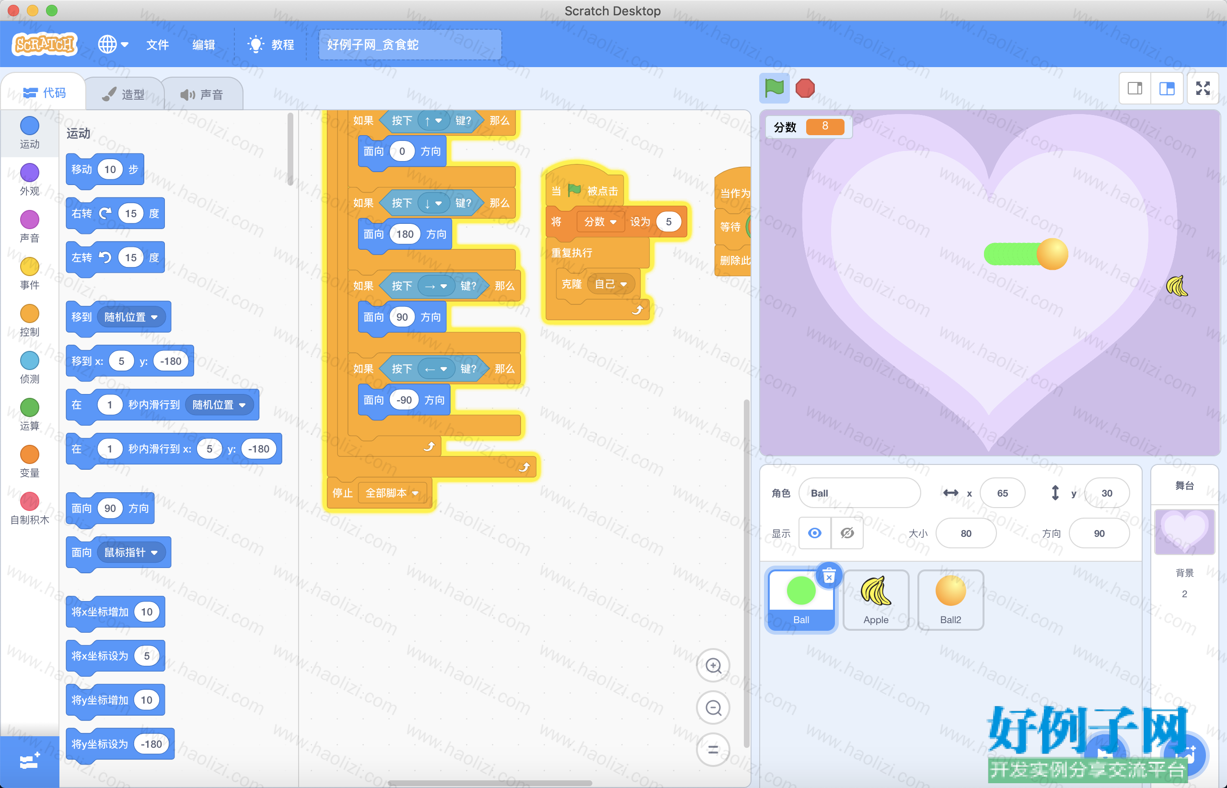Viewport: 1227px width, 788px height.
Task: Click the 将y坐标设为 -180 block
Action: [x=120, y=744]
